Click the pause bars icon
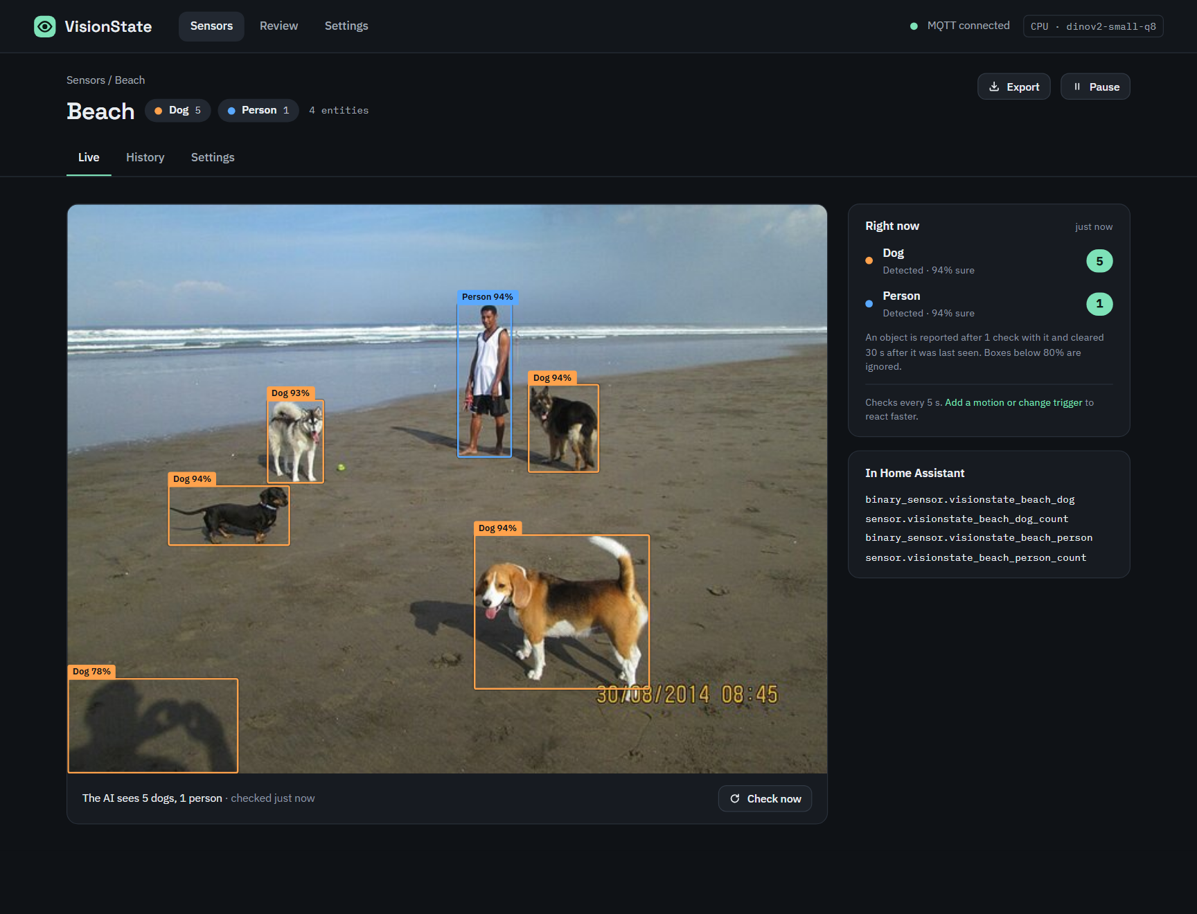This screenshot has width=1197, height=914. [1077, 87]
